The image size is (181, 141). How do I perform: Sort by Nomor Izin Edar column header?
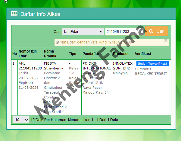[x=28, y=54]
